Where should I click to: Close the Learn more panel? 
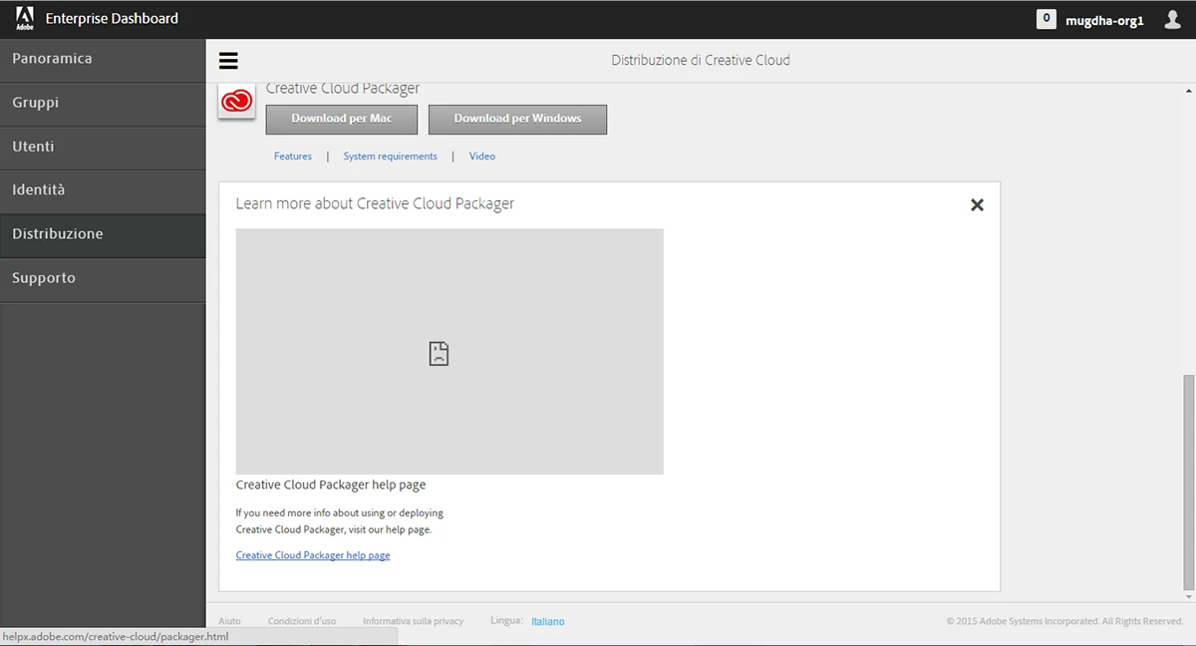tap(977, 204)
